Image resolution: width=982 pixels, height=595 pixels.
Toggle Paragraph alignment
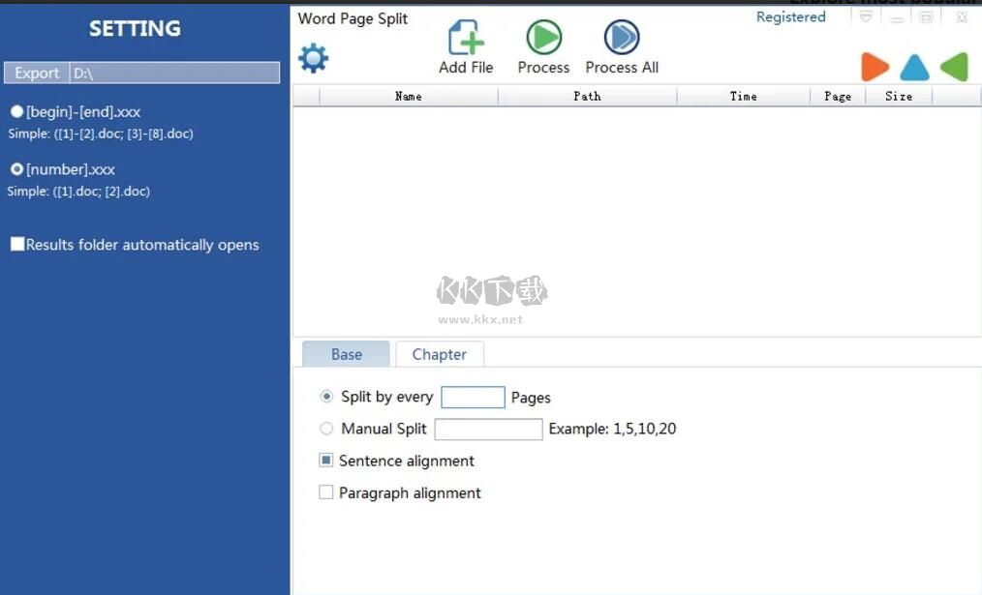click(x=326, y=491)
